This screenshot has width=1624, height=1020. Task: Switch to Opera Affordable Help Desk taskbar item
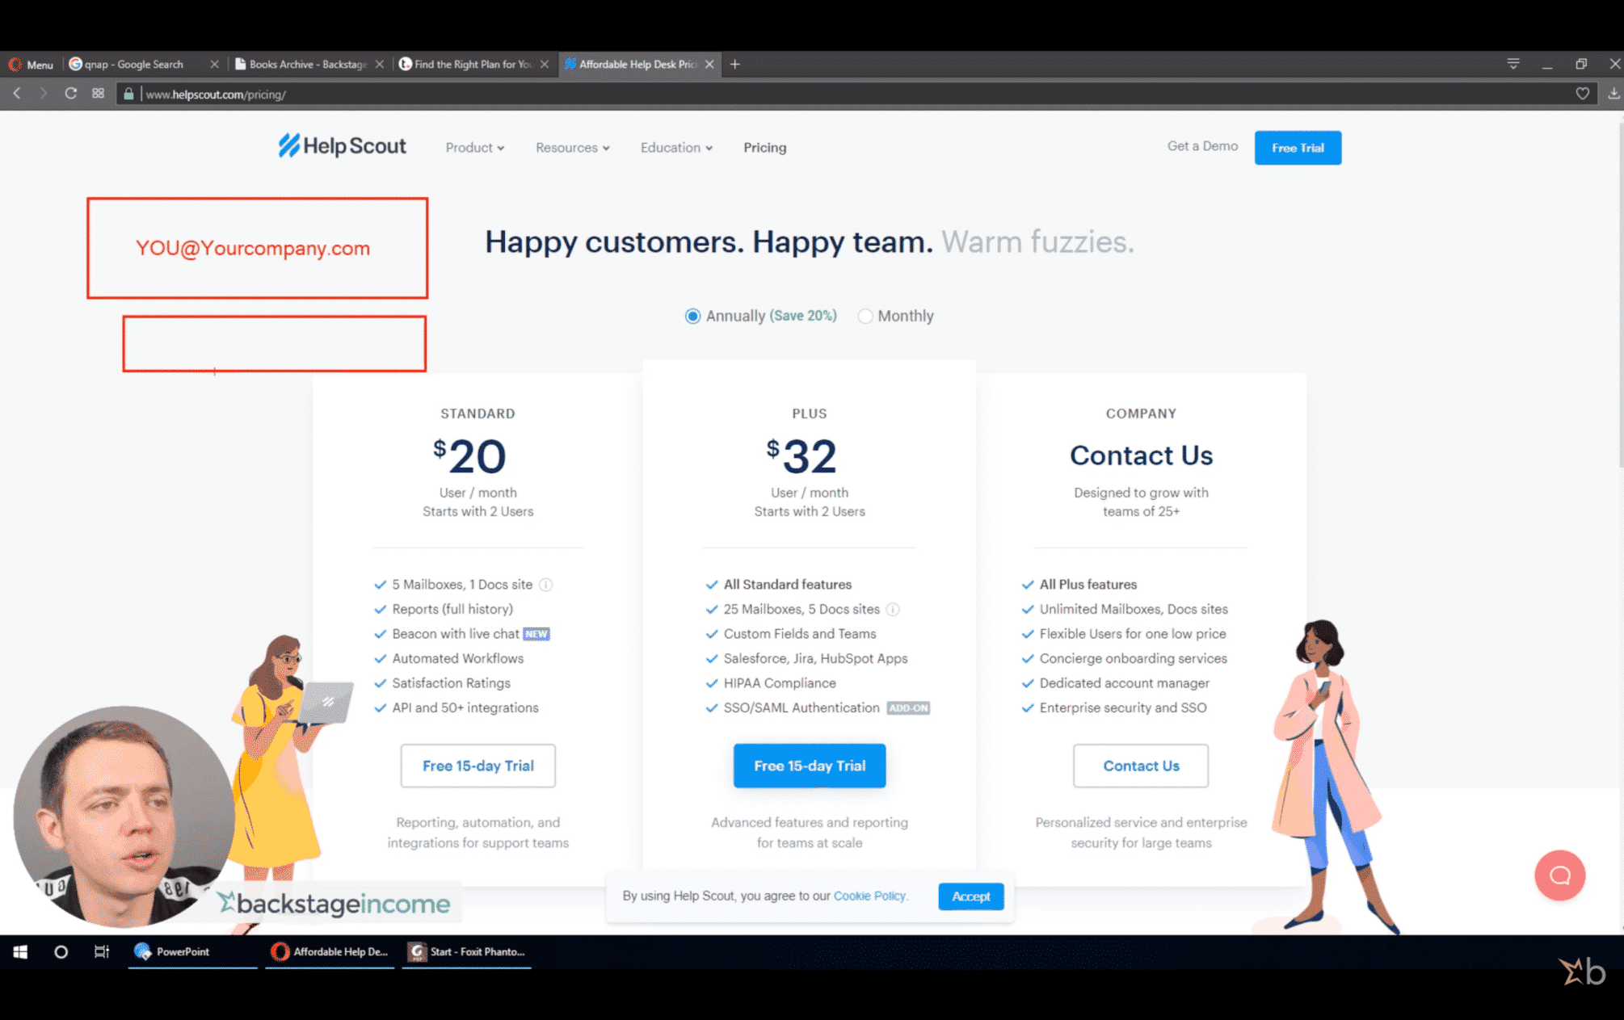coord(330,952)
